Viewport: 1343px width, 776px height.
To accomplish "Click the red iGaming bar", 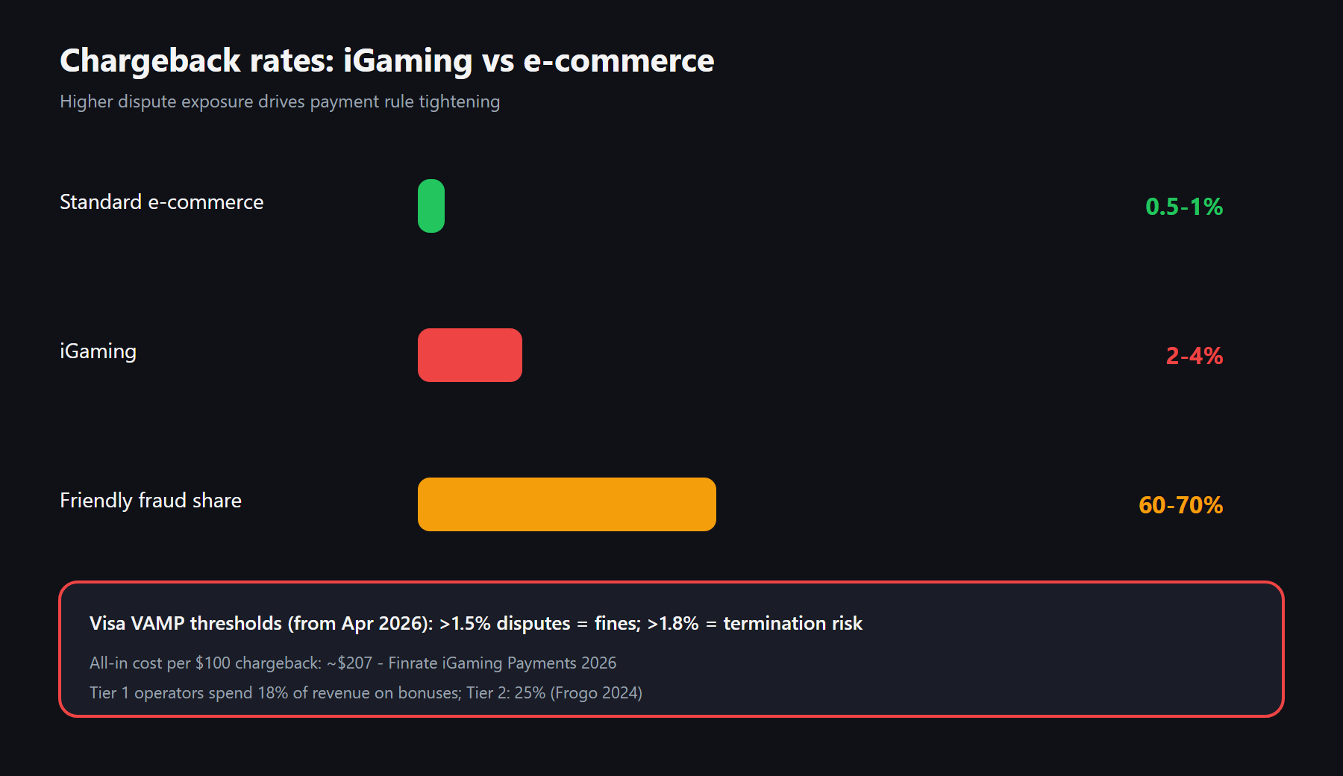I will pos(470,355).
